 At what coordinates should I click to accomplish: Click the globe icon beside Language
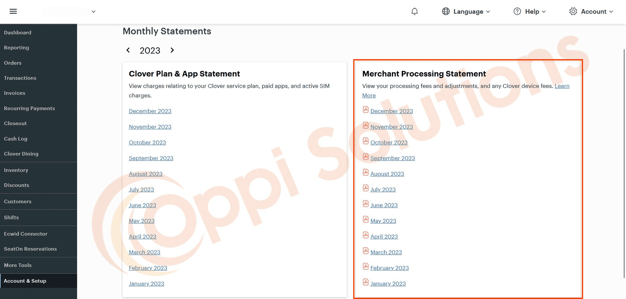[446, 11]
